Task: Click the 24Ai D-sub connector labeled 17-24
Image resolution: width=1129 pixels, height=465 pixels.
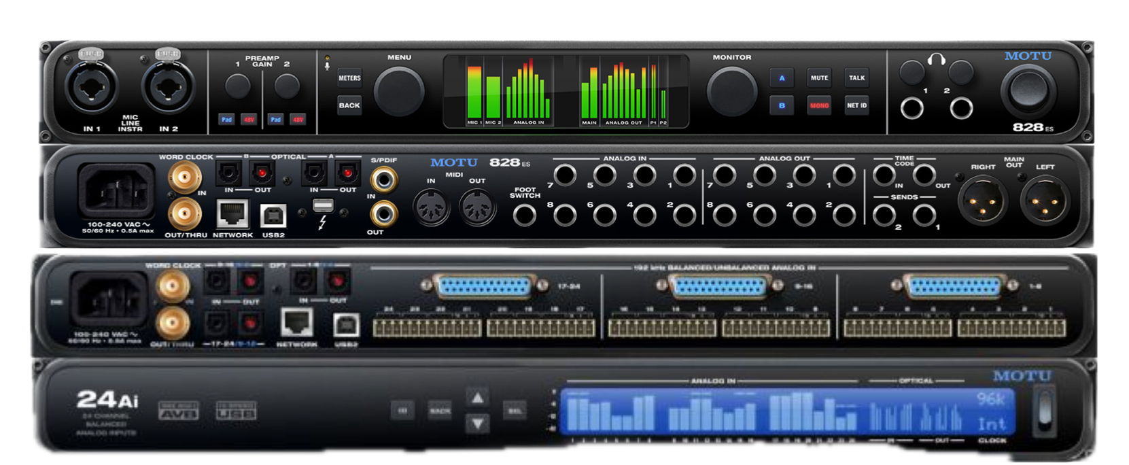Action: coord(484,286)
